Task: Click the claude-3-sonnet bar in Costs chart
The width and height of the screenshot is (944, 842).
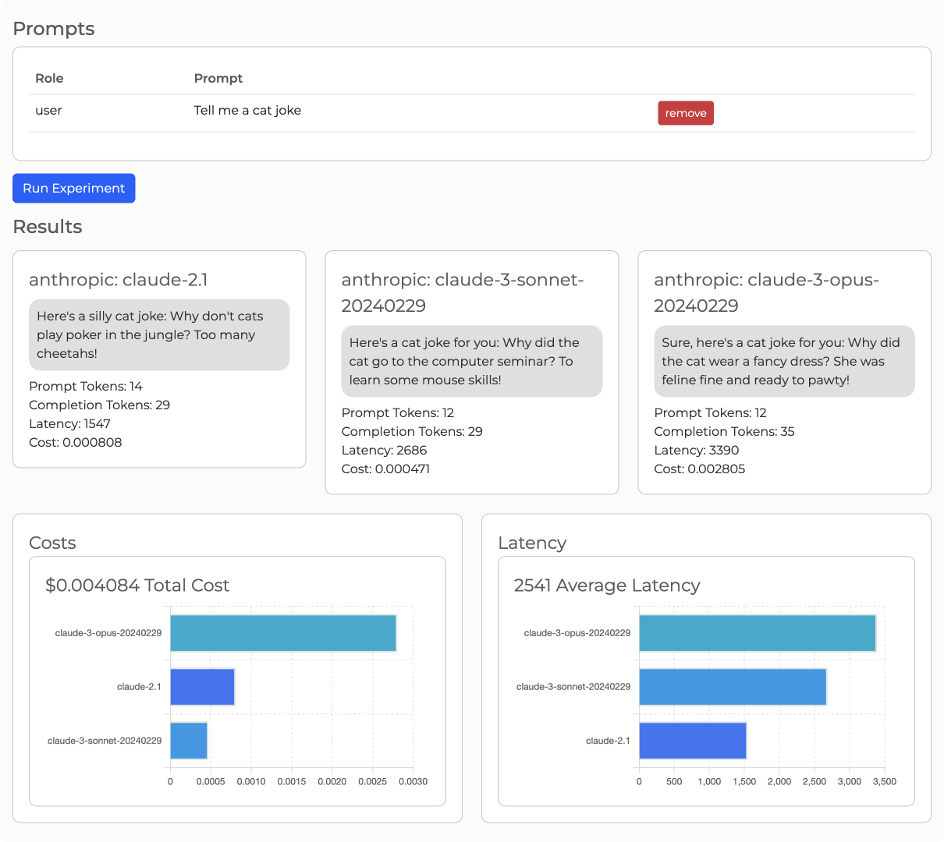Action: coord(189,741)
